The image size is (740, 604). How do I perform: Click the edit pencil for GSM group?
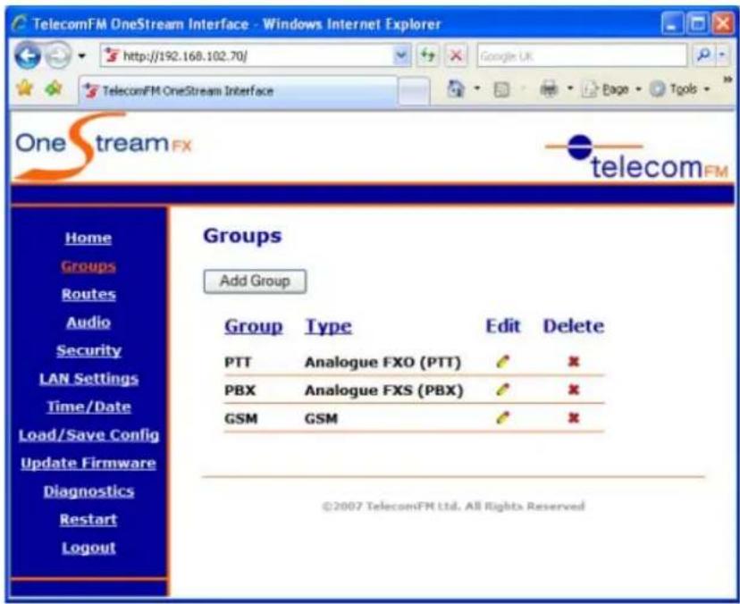pos(503,418)
